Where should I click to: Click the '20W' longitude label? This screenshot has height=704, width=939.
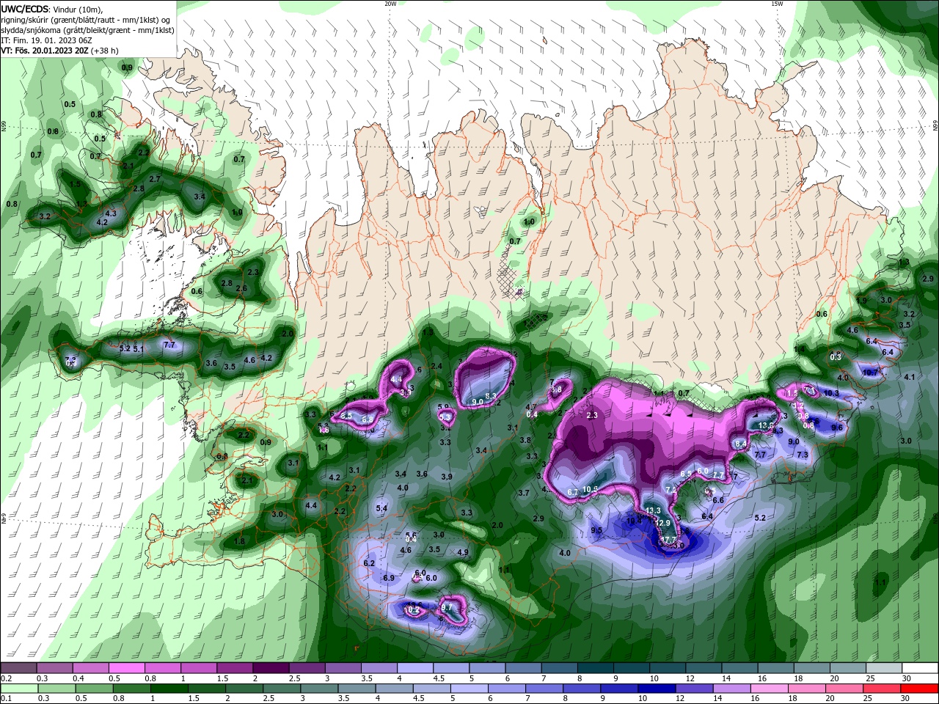(x=390, y=4)
